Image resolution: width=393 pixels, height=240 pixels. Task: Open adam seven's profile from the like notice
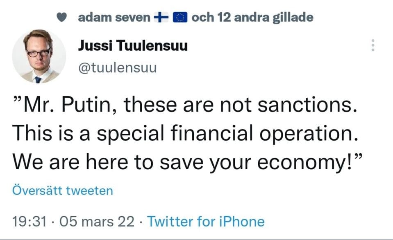[x=114, y=18]
